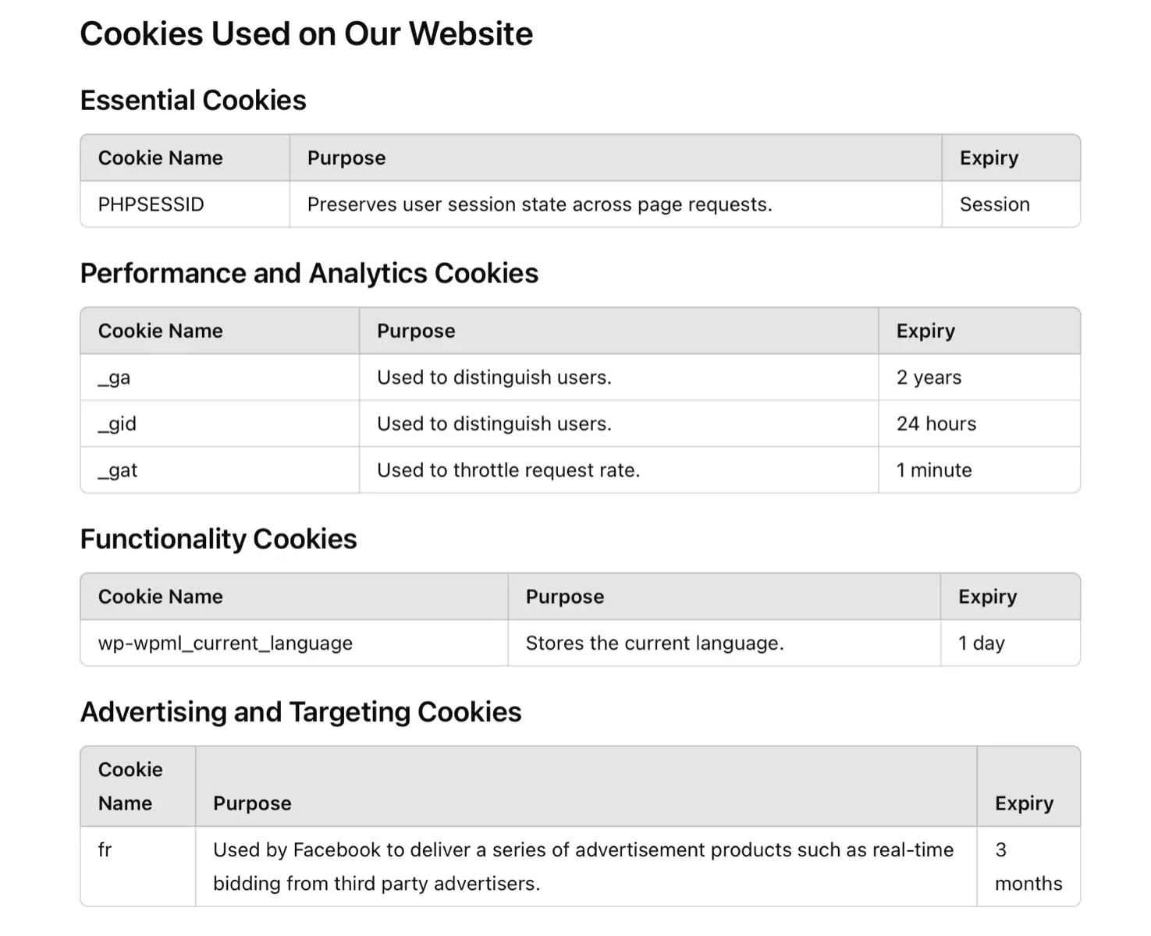This screenshot has height=936, width=1151.
Task: Click "Used to throttle request rate." text
Action: point(508,470)
